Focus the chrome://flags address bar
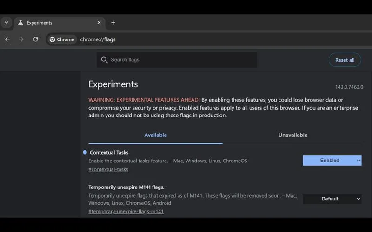Image resolution: width=372 pixels, height=232 pixels. [186, 39]
